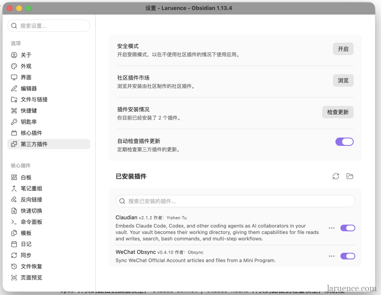Open the 钥匙串 settings tab

49,122
